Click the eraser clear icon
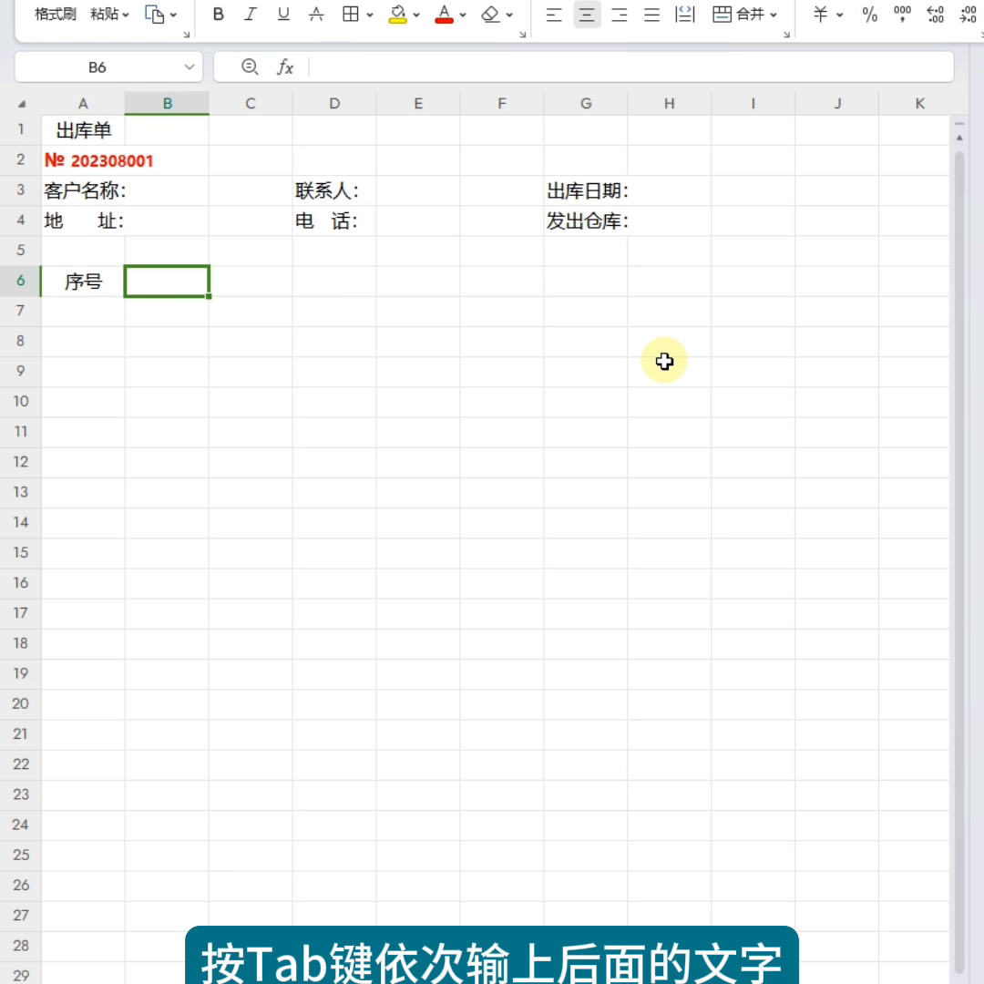 pos(490,14)
